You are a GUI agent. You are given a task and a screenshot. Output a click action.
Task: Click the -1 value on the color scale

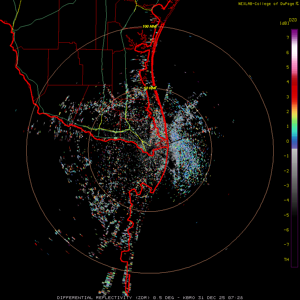(286, 156)
